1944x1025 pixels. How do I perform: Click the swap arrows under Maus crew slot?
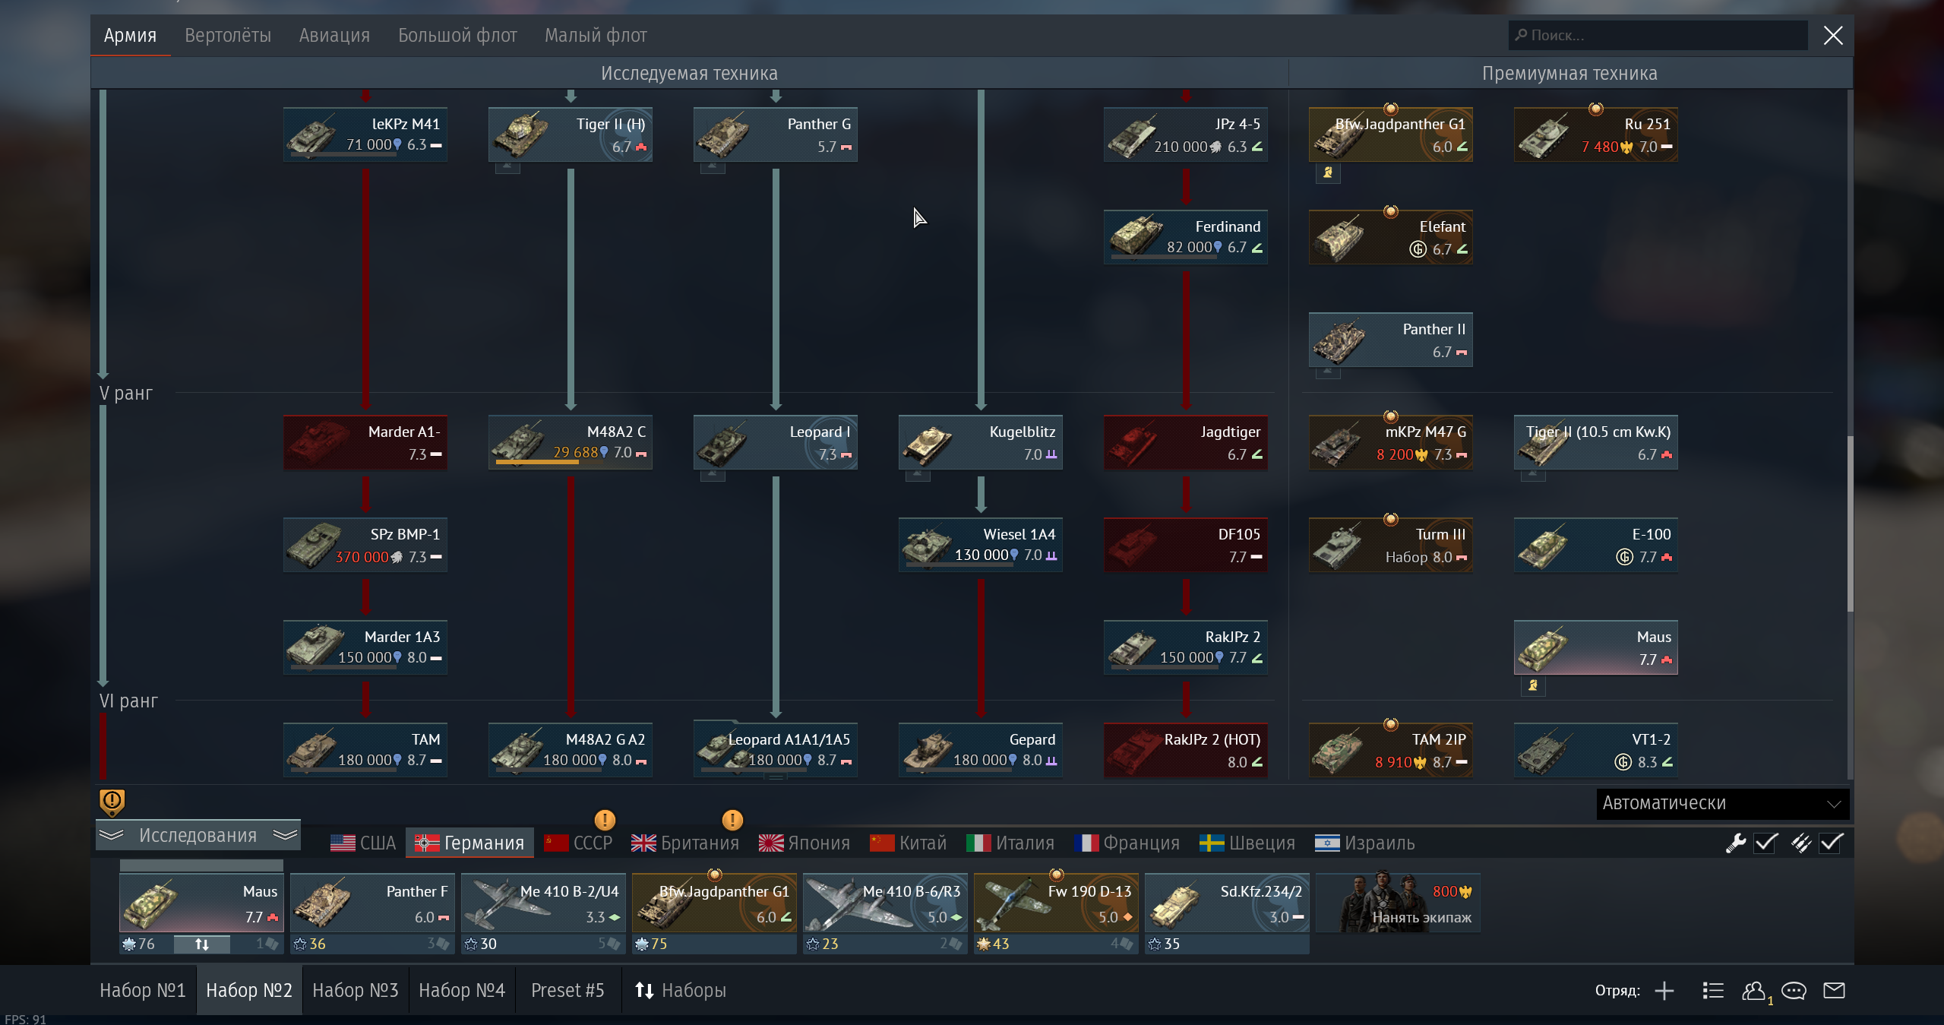(x=202, y=944)
